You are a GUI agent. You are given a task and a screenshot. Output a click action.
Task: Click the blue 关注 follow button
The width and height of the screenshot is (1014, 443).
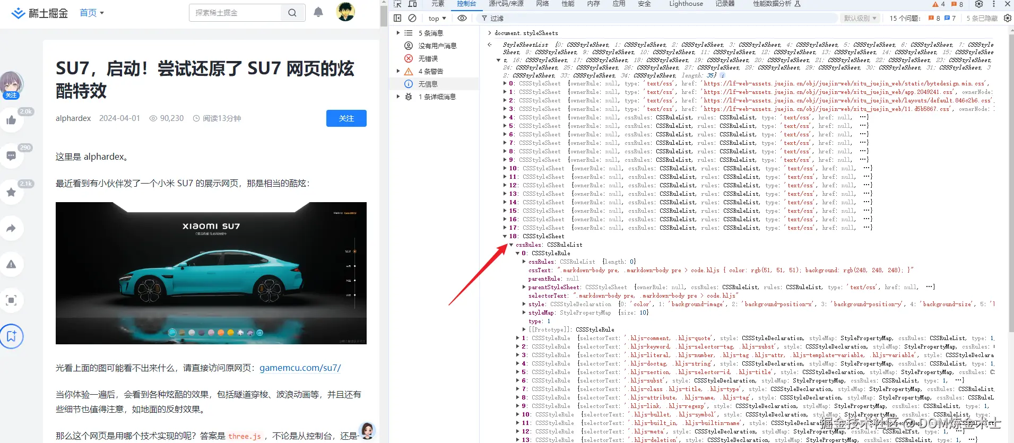click(346, 118)
